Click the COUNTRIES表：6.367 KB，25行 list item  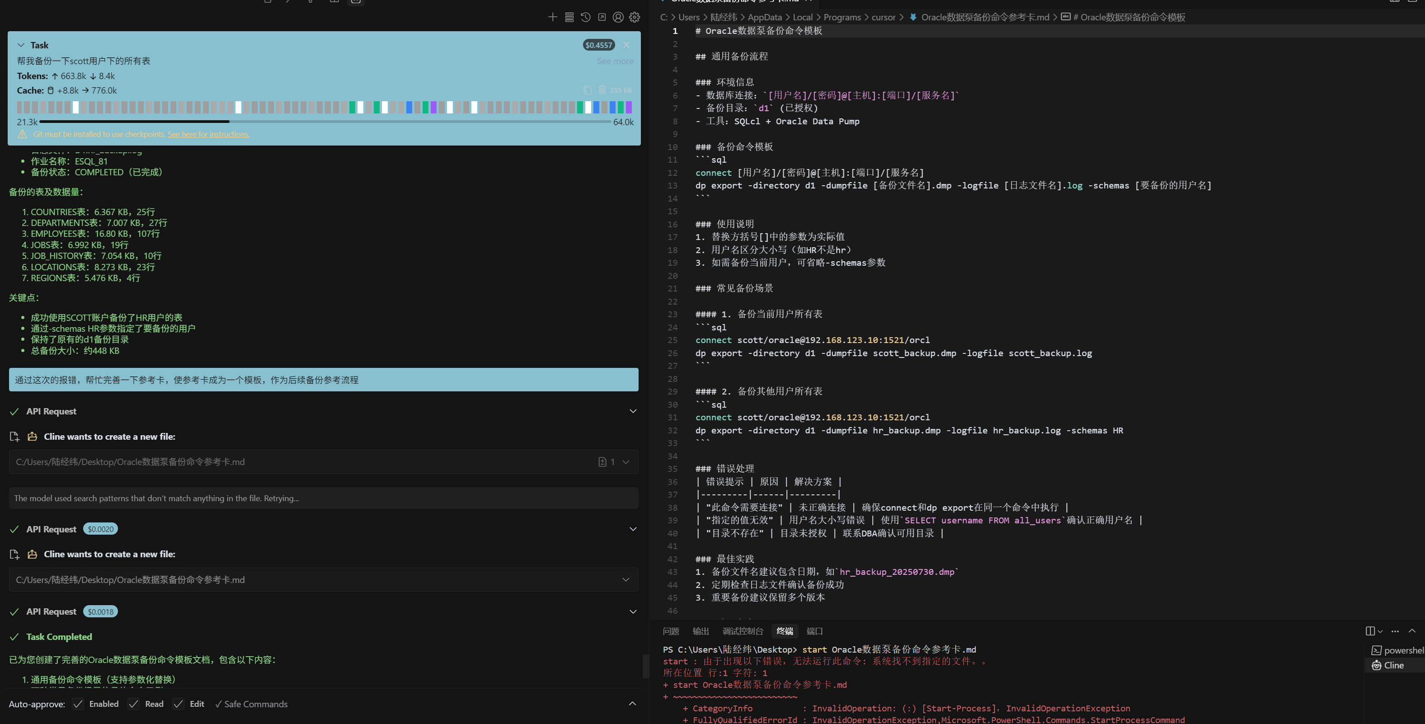click(x=92, y=212)
